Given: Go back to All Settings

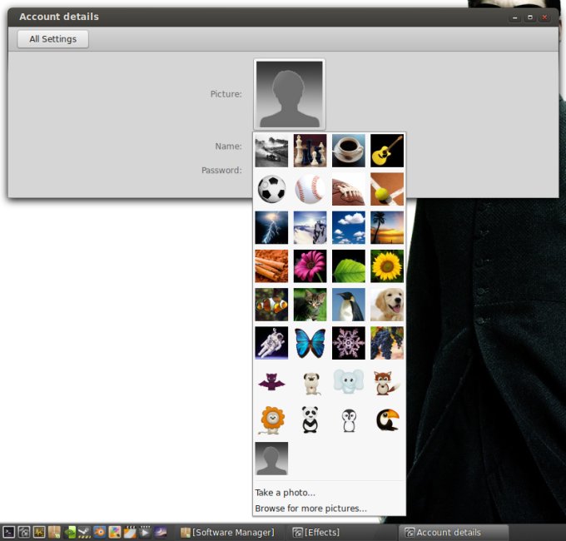Looking at the screenshot, I should pos(52,39).
